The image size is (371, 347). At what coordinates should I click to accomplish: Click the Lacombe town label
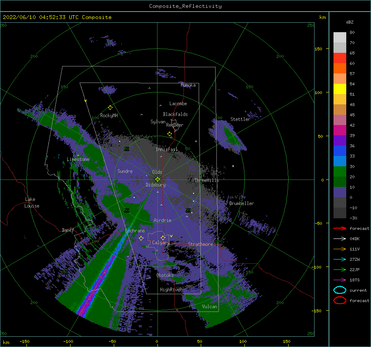click(178, 104)
